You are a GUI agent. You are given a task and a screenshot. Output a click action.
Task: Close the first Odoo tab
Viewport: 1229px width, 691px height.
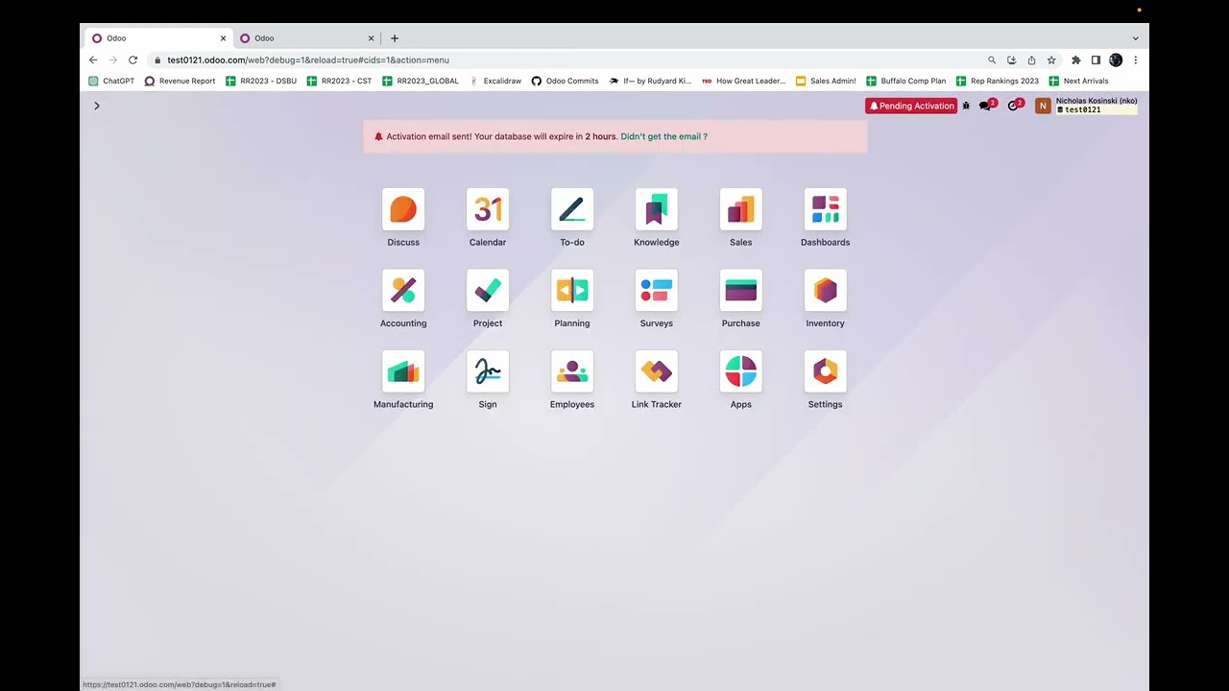click(223, 38)
